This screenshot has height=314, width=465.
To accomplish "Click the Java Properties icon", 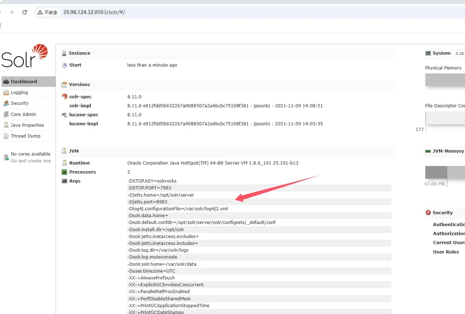I will [x=6, y=125].
